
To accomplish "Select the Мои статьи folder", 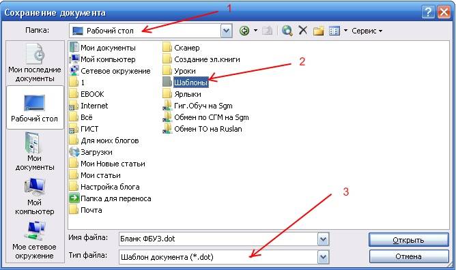I will point(95,175).
